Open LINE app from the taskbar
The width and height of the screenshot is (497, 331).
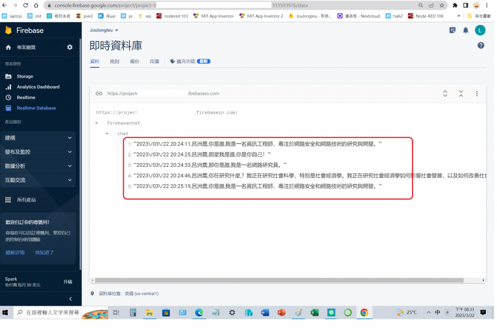coord(331,313)
